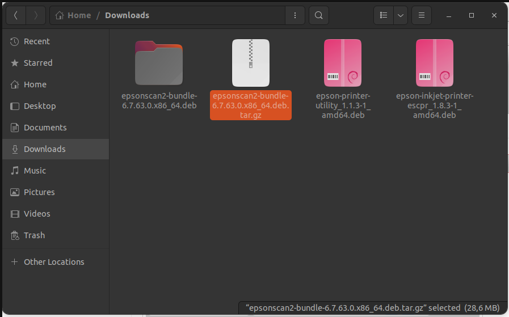Click the Music note icon
The image size is (509, 317).
click(x=15, y=171)
